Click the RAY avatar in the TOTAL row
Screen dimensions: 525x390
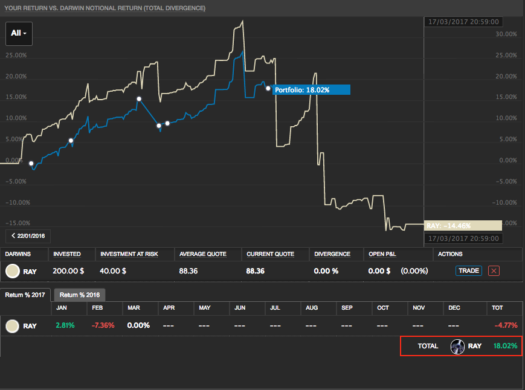457,346
